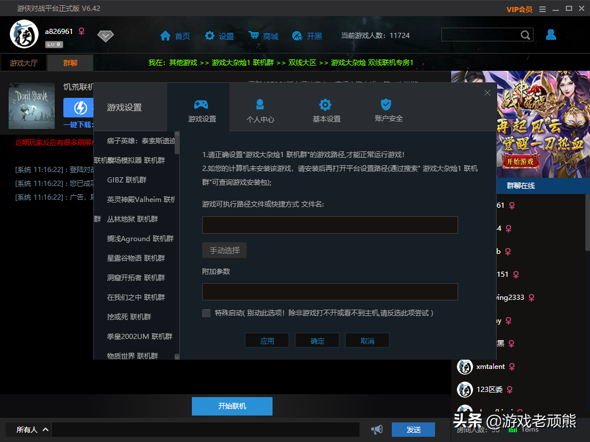590x442 pixels.
Task: Select 丛林地狱 联机群 in game list
Action: (133, 219)
